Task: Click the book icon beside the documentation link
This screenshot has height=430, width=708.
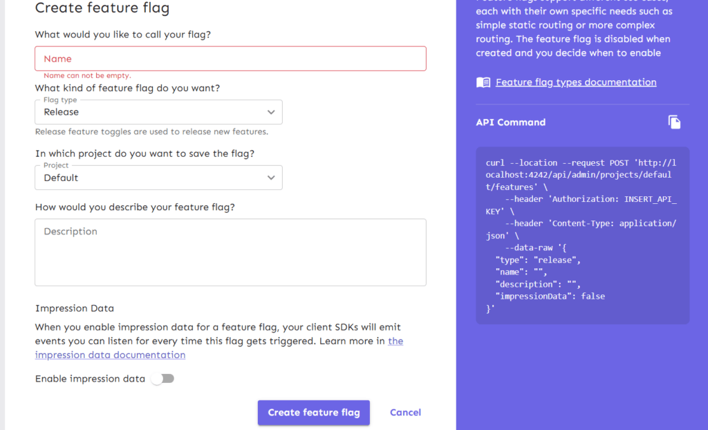Action: click(483, 82)
